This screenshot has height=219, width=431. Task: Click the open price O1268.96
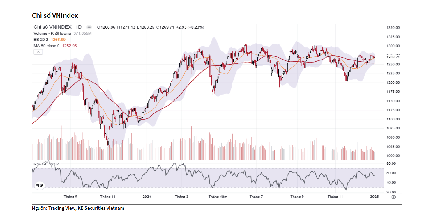(x=106, y=27)
